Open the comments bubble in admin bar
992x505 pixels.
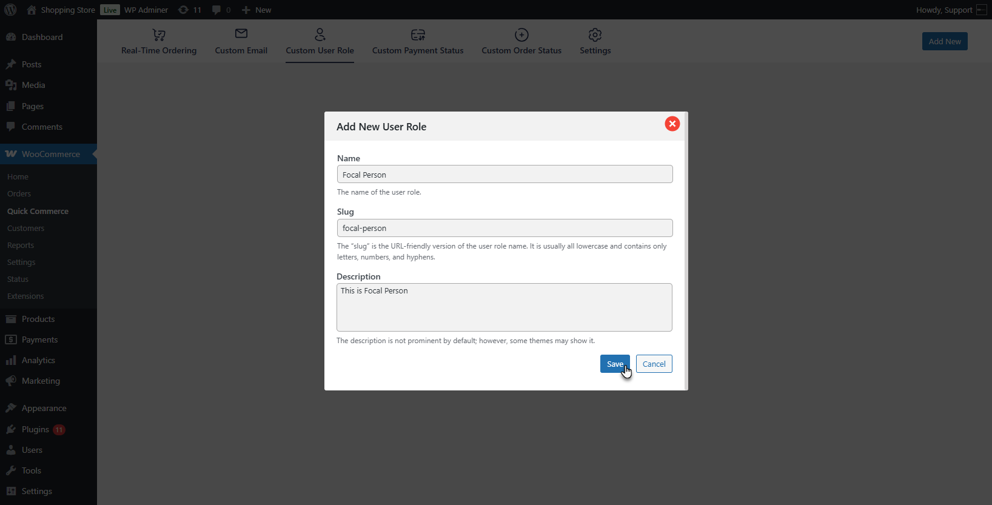(221, 10)
